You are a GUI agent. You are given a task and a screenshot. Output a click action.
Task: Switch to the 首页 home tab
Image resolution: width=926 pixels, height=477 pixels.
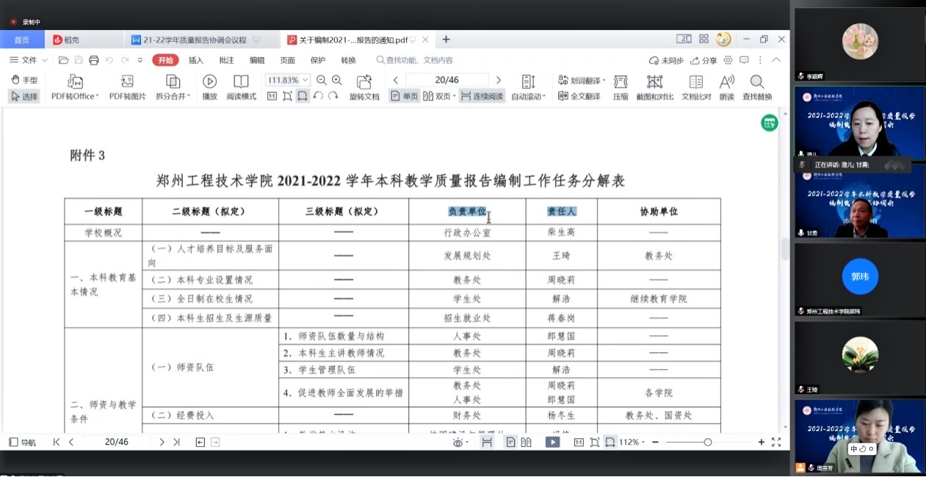pyautogui.click(x=22, y=40)
